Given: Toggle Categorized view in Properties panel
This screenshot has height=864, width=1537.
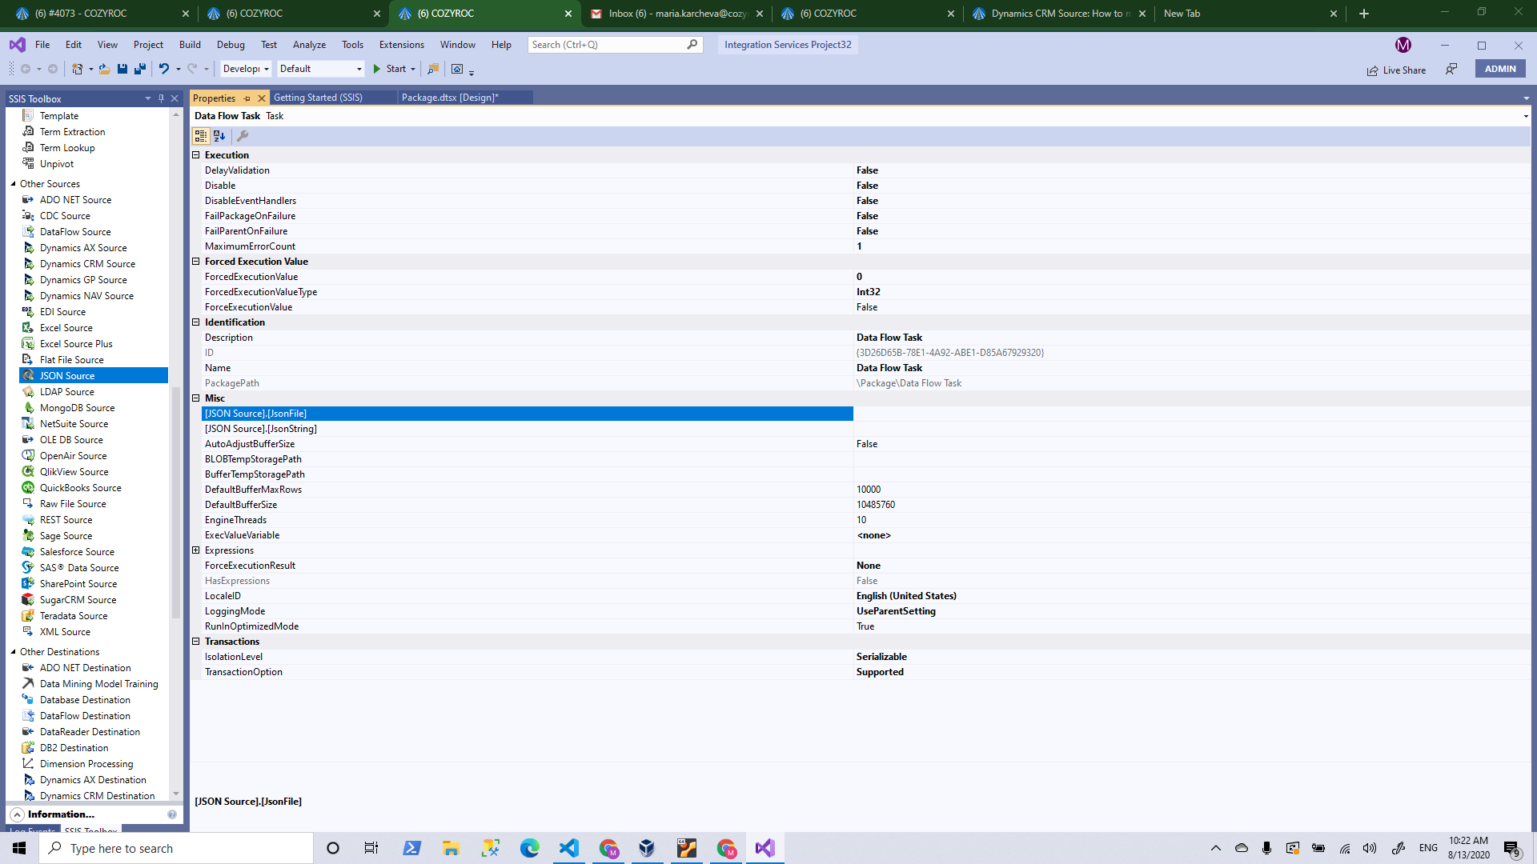Looking at the screenshot, I should click(201, 136).
